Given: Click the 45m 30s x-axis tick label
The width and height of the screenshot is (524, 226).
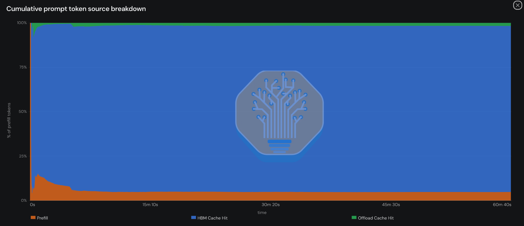Looking at the screenshot, I should 391,205.
